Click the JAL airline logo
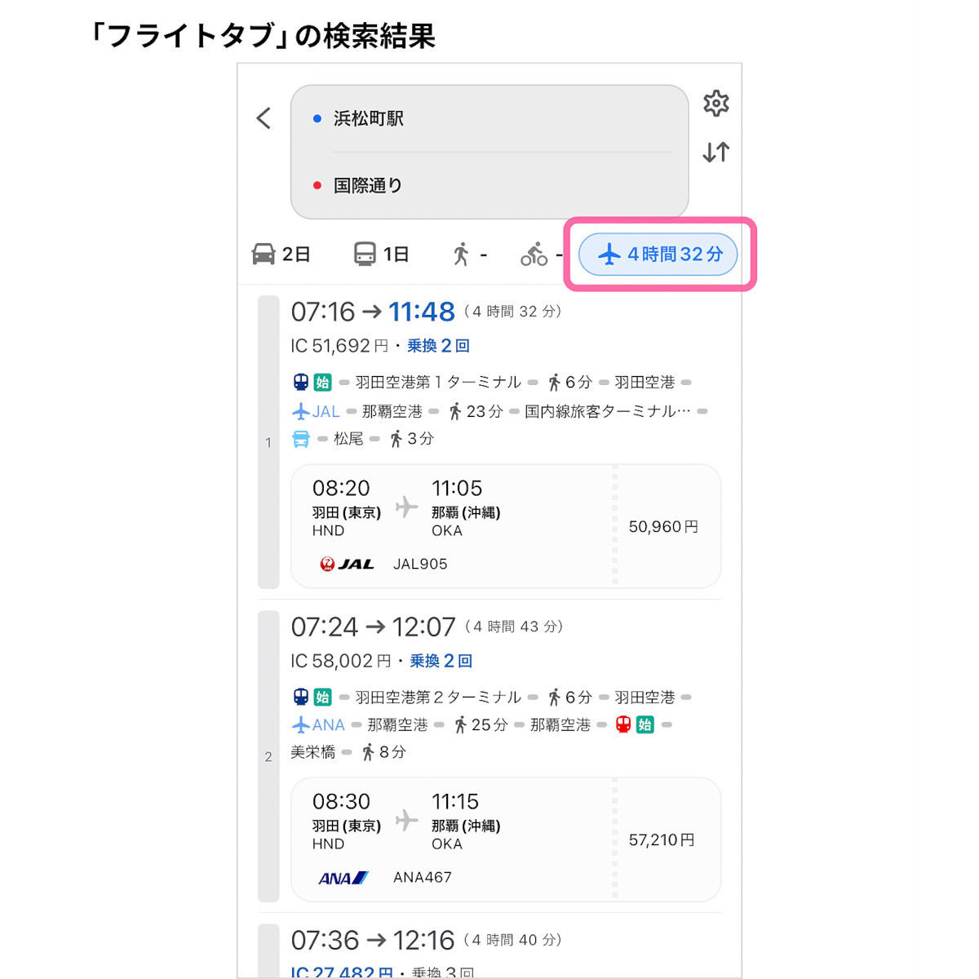 (347, 564)
